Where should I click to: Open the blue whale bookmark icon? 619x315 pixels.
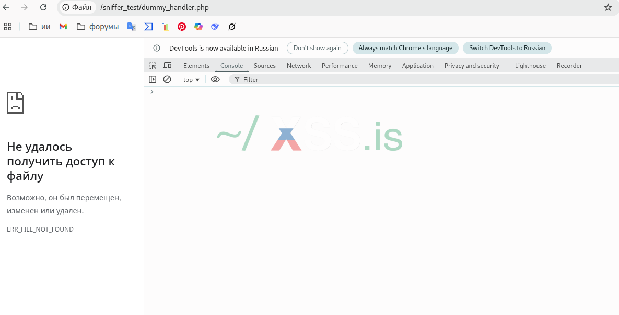tap(215, 27)
